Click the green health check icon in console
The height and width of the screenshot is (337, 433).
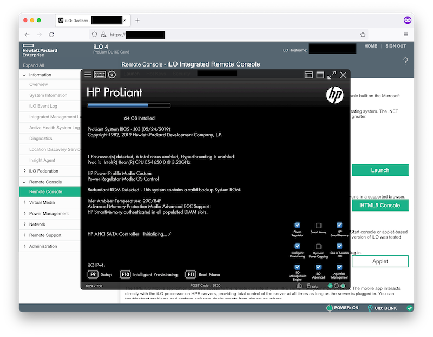(330, 286)
